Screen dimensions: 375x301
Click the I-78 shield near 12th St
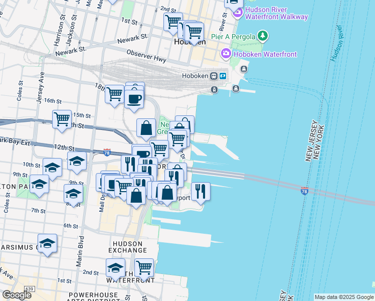[107, 153]
